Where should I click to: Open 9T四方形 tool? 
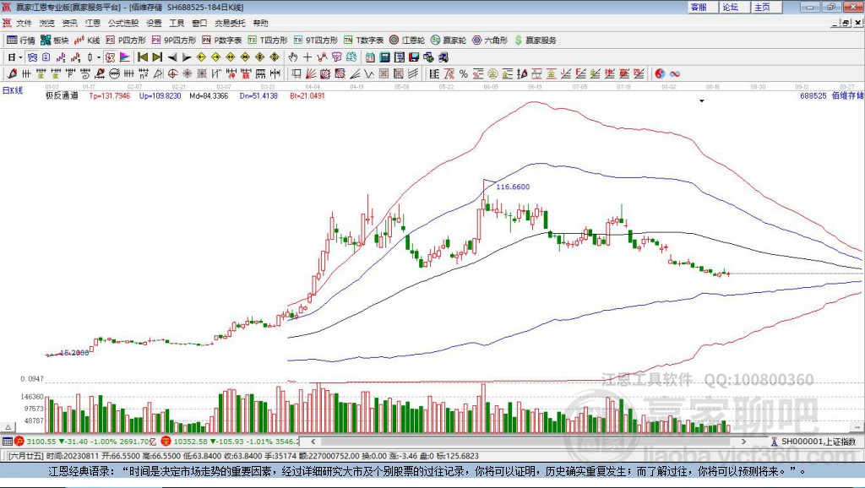point(315,41)
